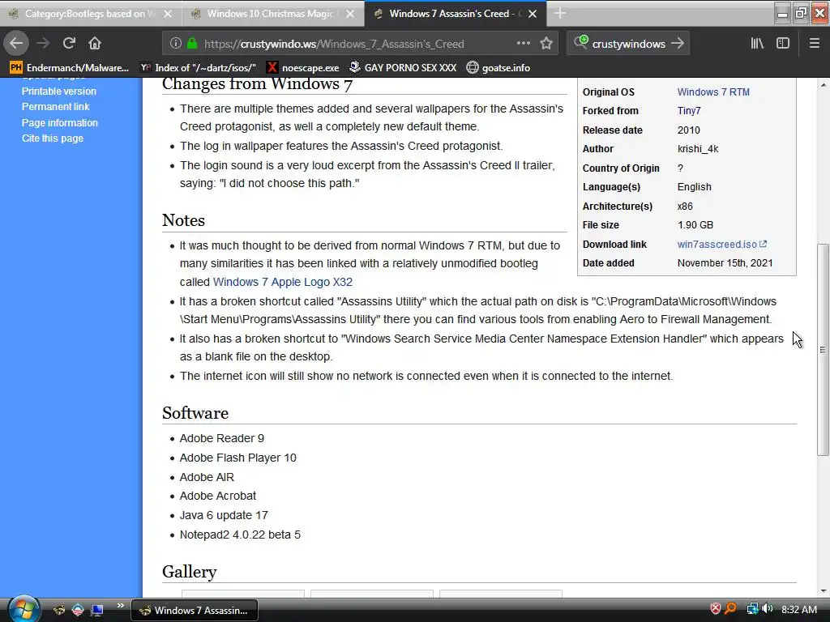Image resolution: width=830 pixels, height=622 pixels.
Task: Click orange magnifier tray icon
Action: [x=730, y=609]
